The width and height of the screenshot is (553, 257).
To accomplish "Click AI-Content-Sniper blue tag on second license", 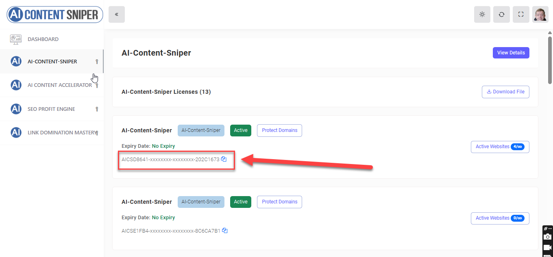I will tap(201, 202).
